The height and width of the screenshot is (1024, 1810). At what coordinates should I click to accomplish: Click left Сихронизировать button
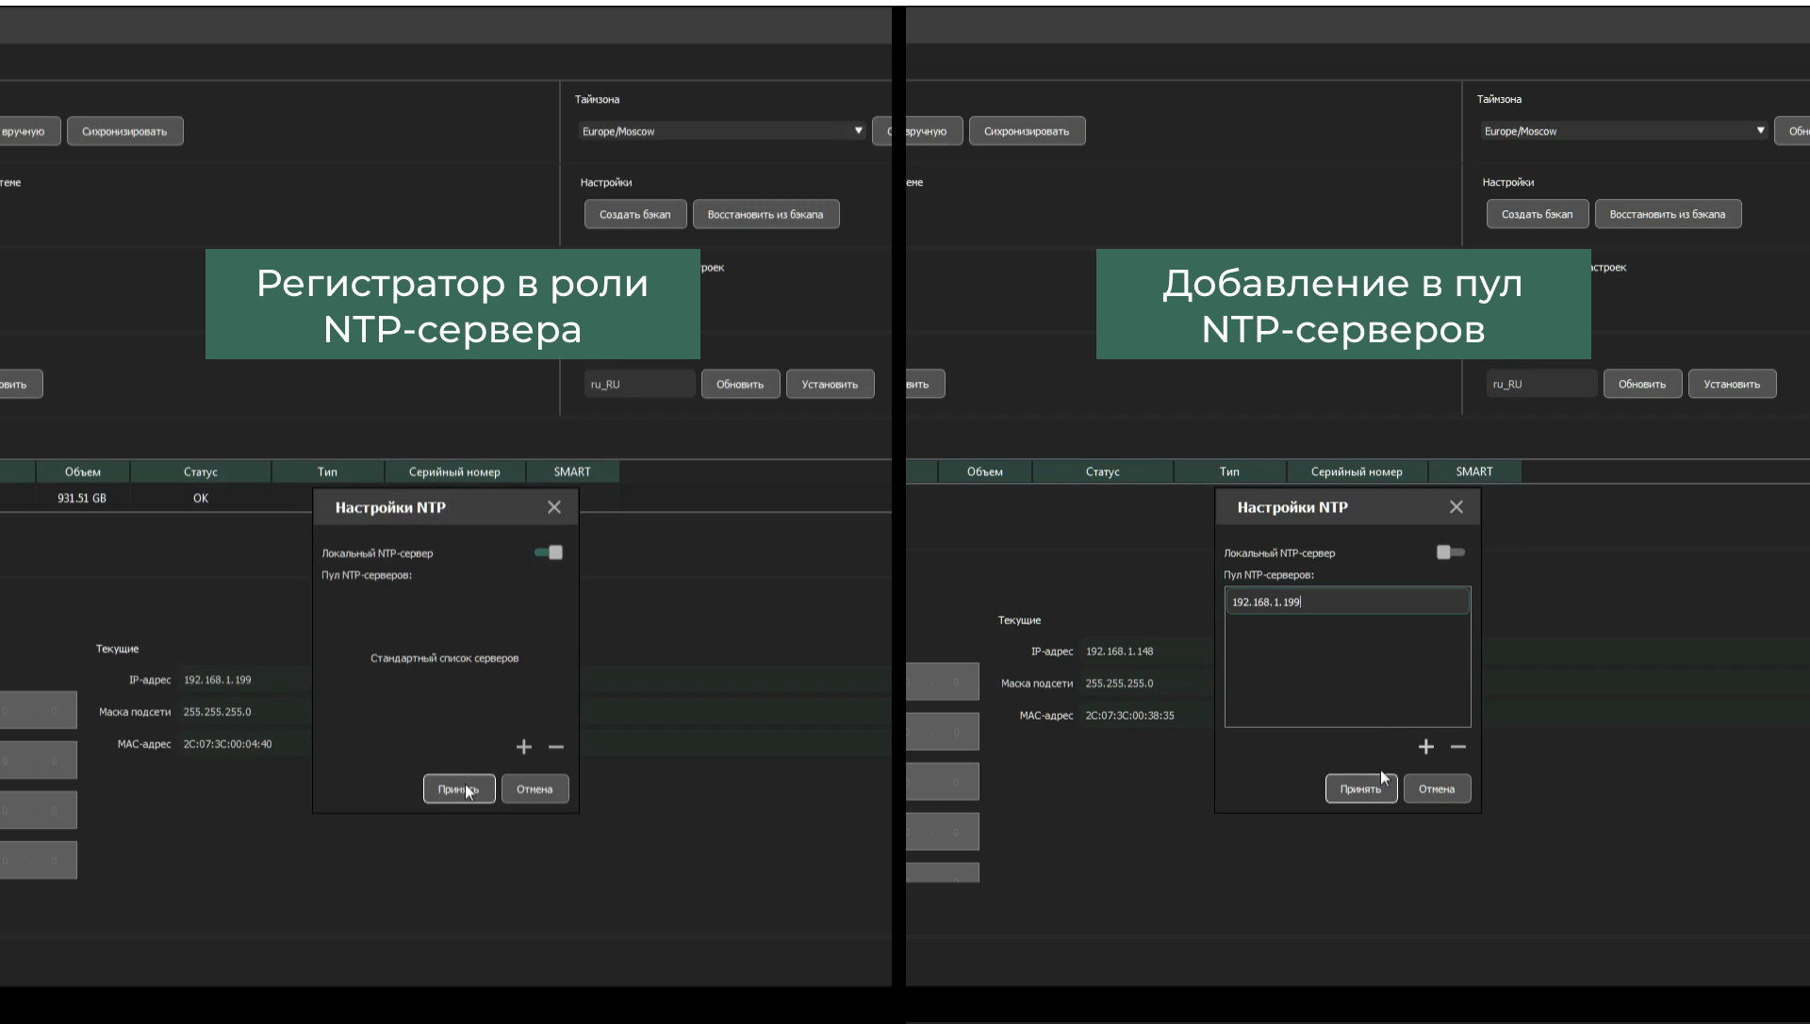(x=124, y=131)
